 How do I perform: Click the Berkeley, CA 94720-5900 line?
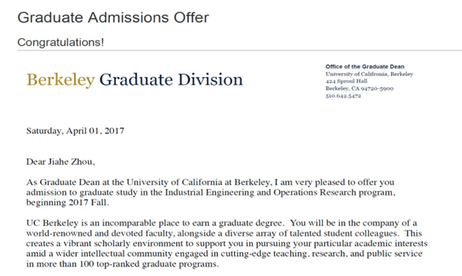click(359, 89)
